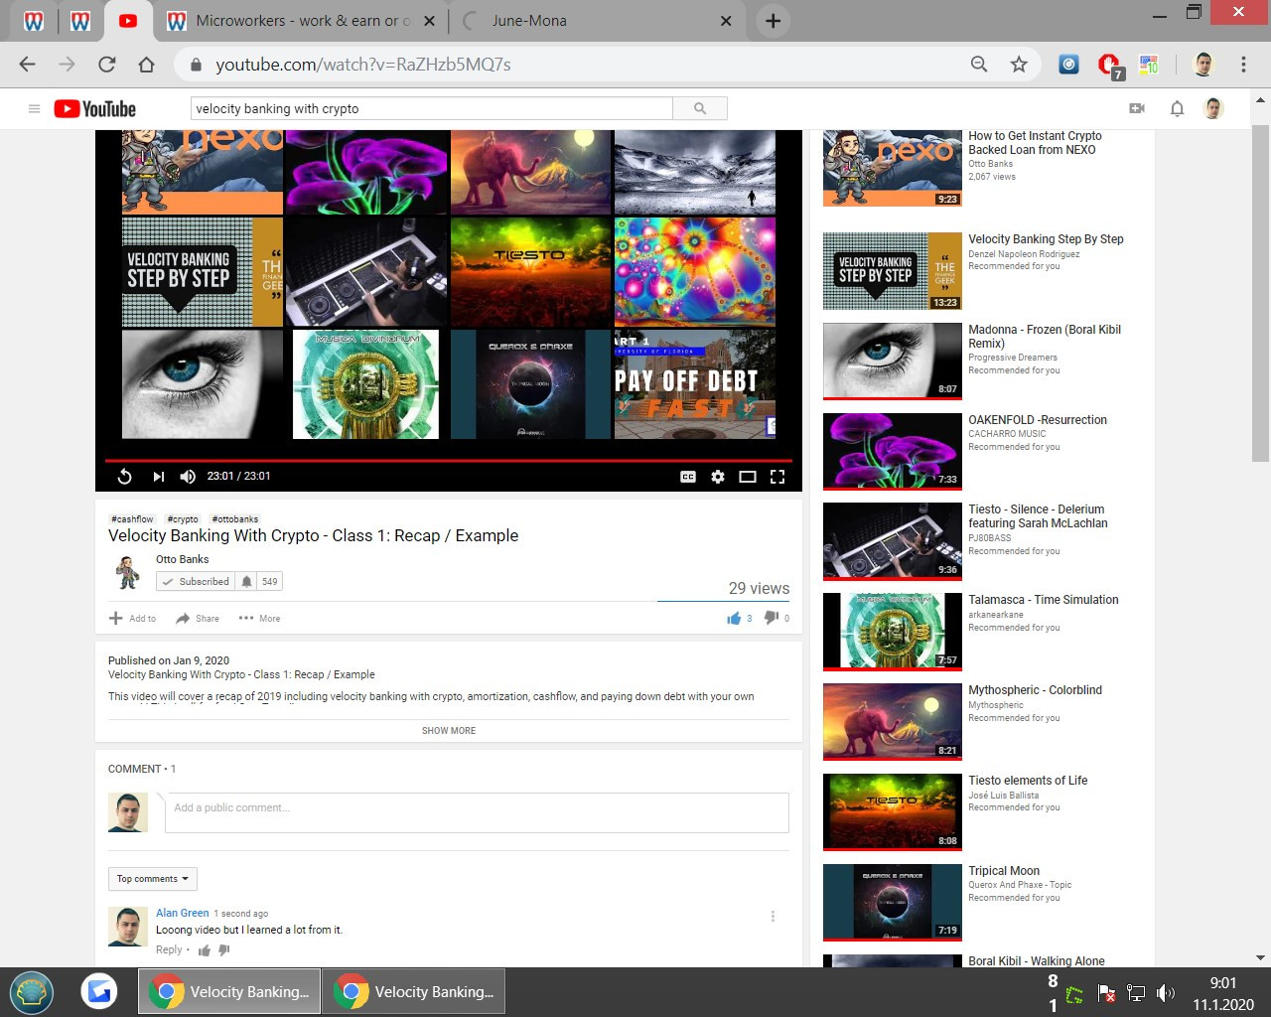Viewport: 1271px width, 1017px height.
Task: Click the Share arrow button
Action: pos(198,618)
